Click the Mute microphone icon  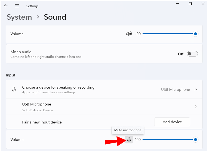coord(129,140)
